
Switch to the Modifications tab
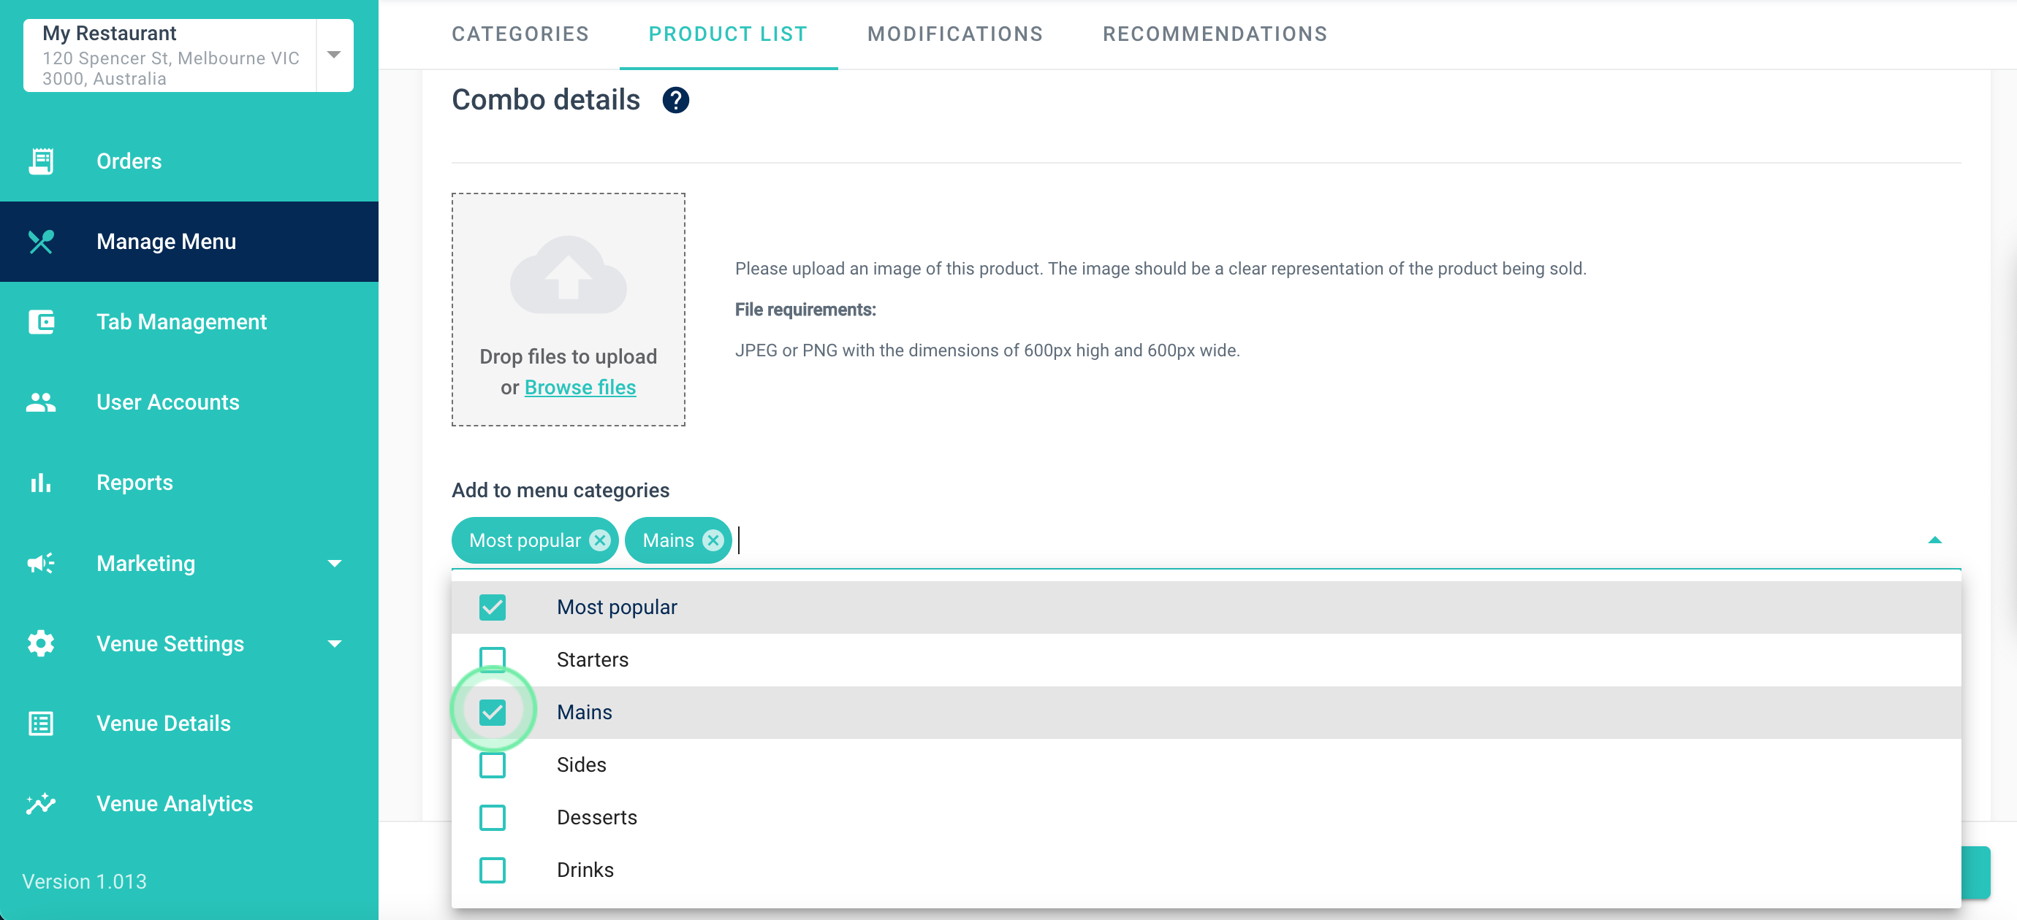pos(954,34)
